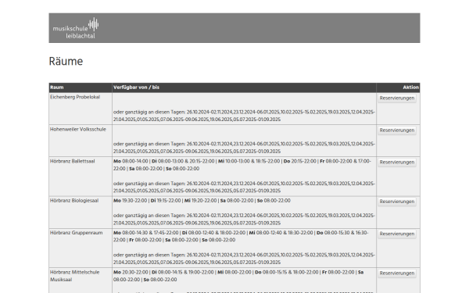Screen dimensions: 469x293
Task: Click the Biologiesaal full-day dates text
Action: click(244, 220)
